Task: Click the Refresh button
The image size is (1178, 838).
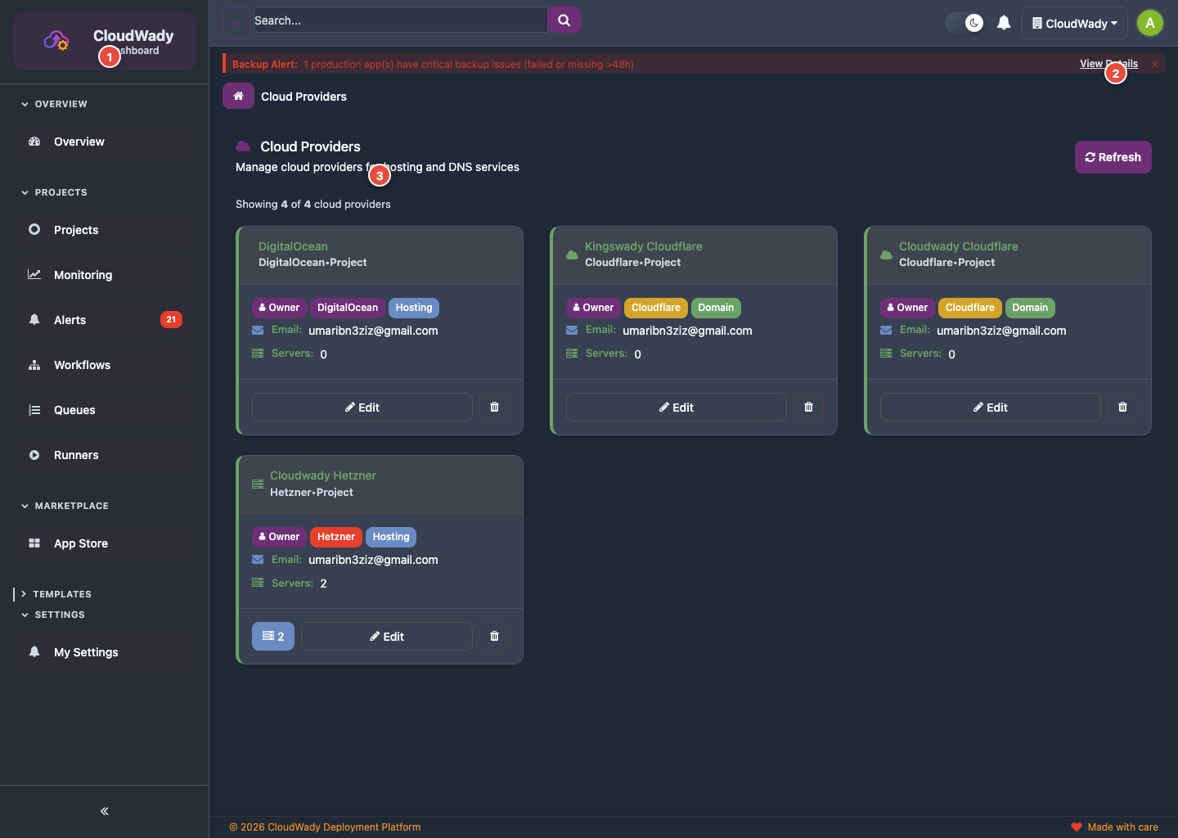Action: [1113, 157]
